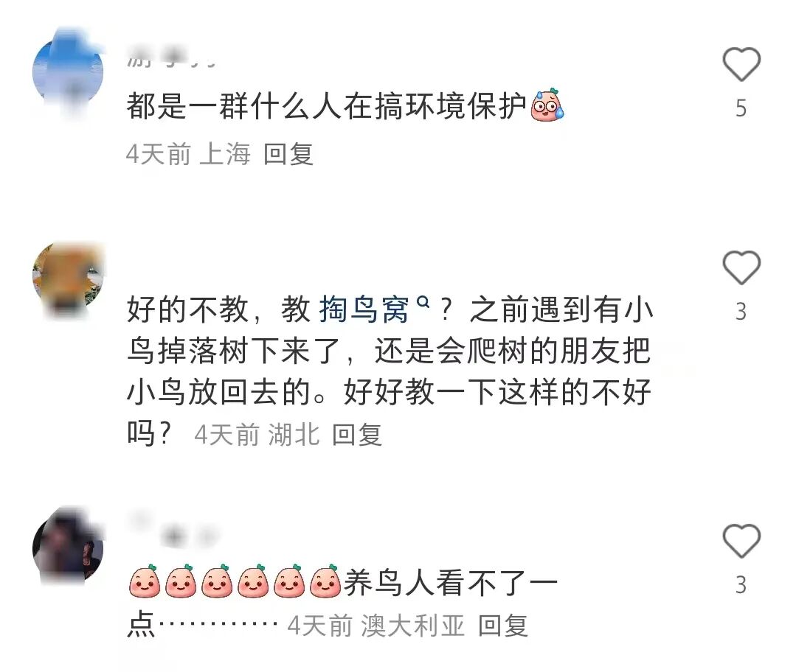The height and width of the screenshot is (672, 796).
Task: Tap the 4天前 上海 timestamp
Action: coord(188,154)
